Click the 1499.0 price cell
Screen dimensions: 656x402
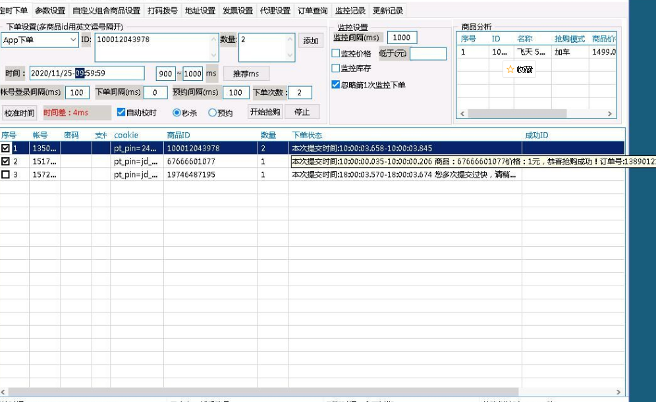603,52
